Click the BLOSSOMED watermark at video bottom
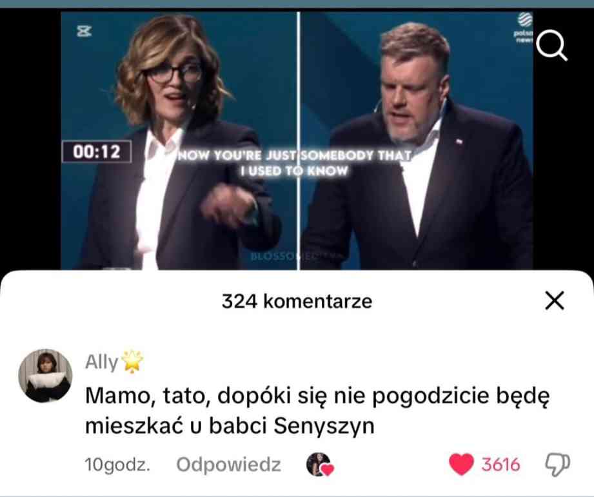Screen dimensions: 594x497 tap(296, 257)
